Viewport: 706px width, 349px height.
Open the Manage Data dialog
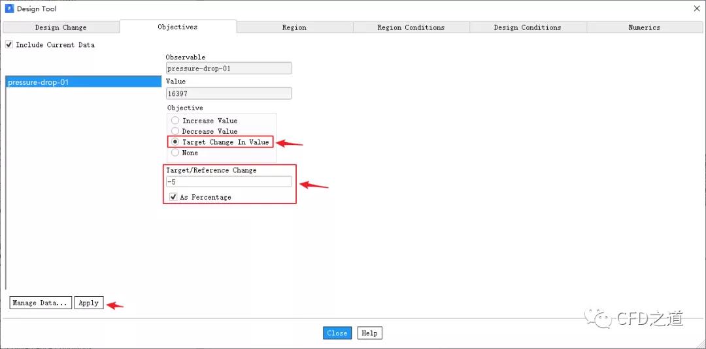click(41, 303)
